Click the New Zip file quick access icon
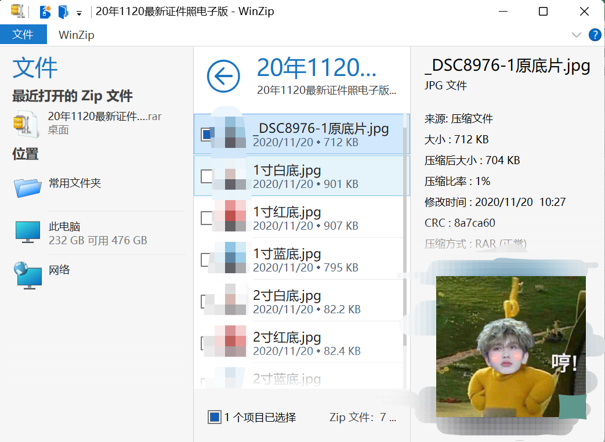 (x=45, y=11)
